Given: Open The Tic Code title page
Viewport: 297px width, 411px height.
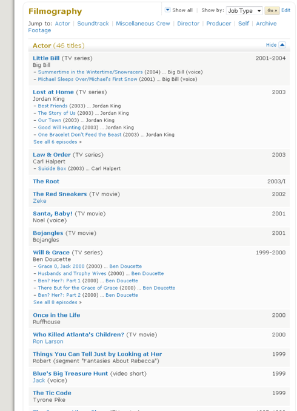Looking at the screenshot, I should click(x=52, y=393).
